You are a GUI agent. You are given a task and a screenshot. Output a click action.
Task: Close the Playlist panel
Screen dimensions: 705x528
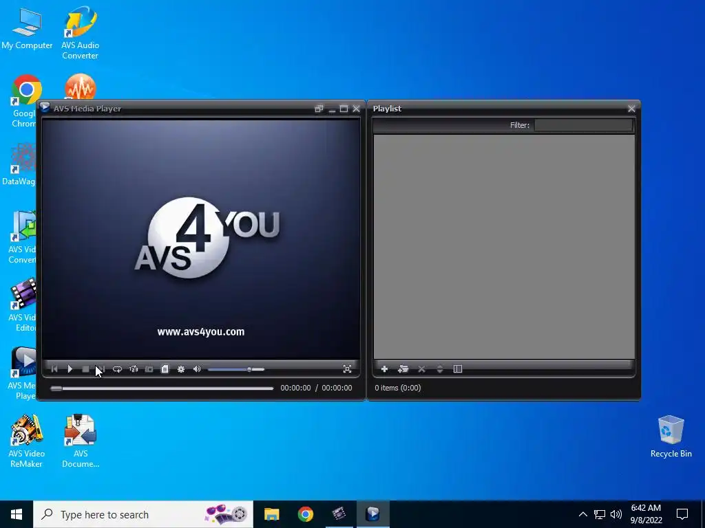pos(631,109)
